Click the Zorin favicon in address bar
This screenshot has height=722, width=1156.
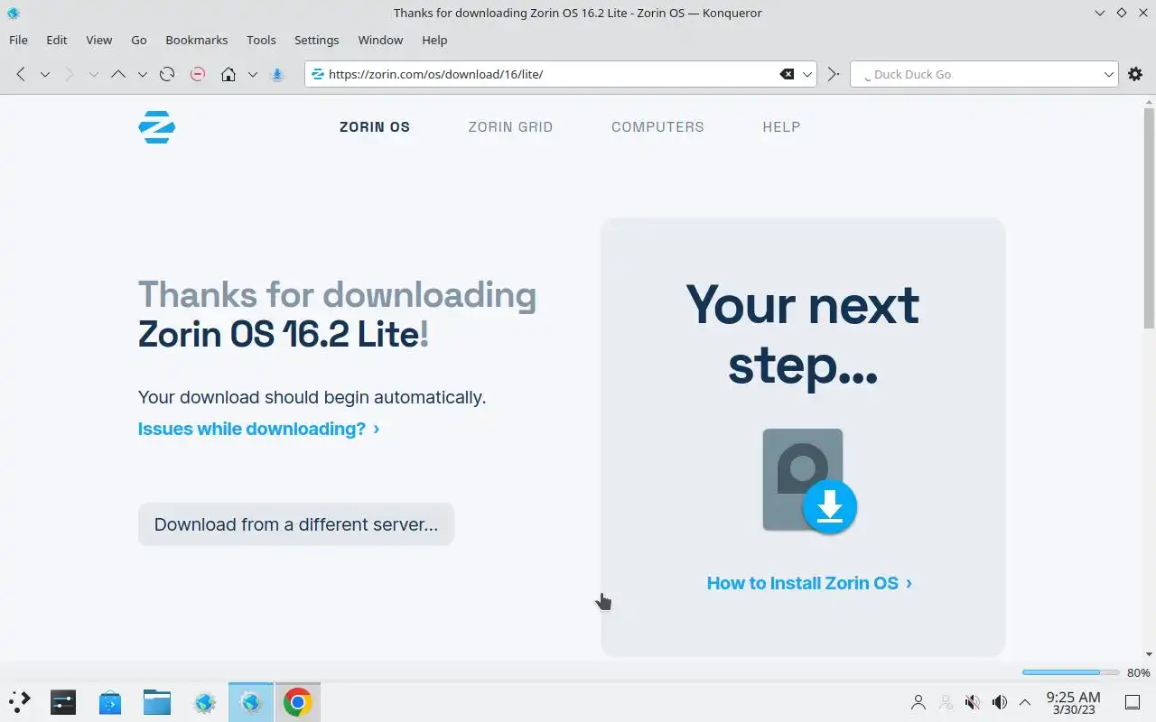point(317,74)
